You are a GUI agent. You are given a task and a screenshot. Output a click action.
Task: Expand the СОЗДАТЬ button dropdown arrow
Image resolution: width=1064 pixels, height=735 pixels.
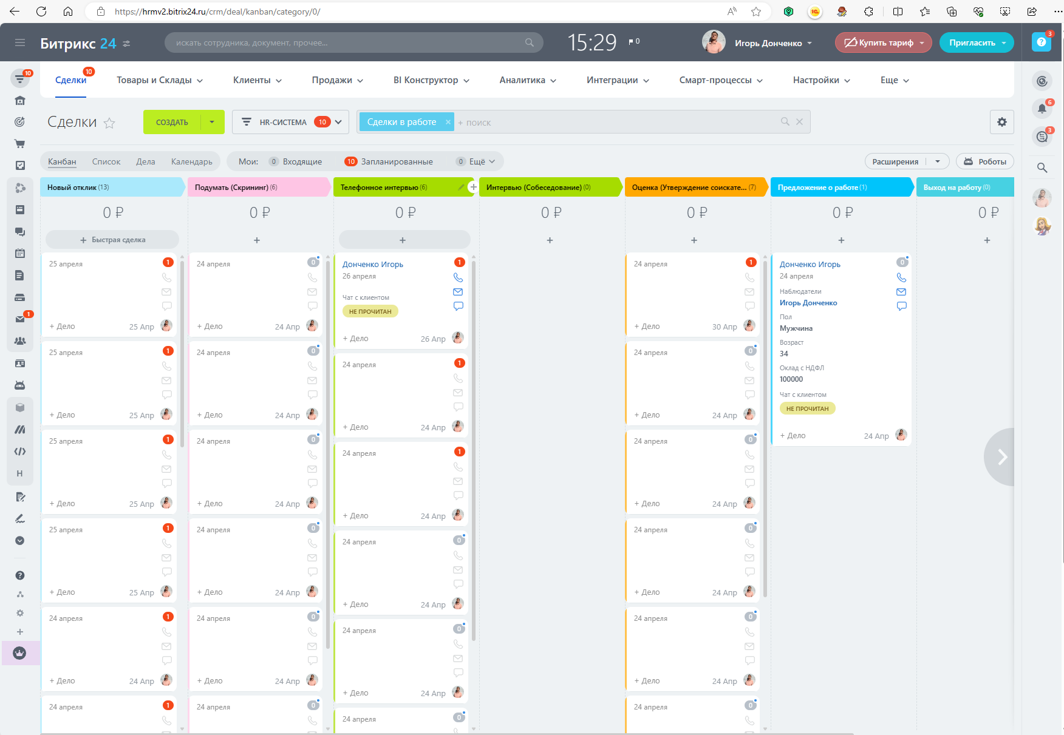click(x=212, y=122)
